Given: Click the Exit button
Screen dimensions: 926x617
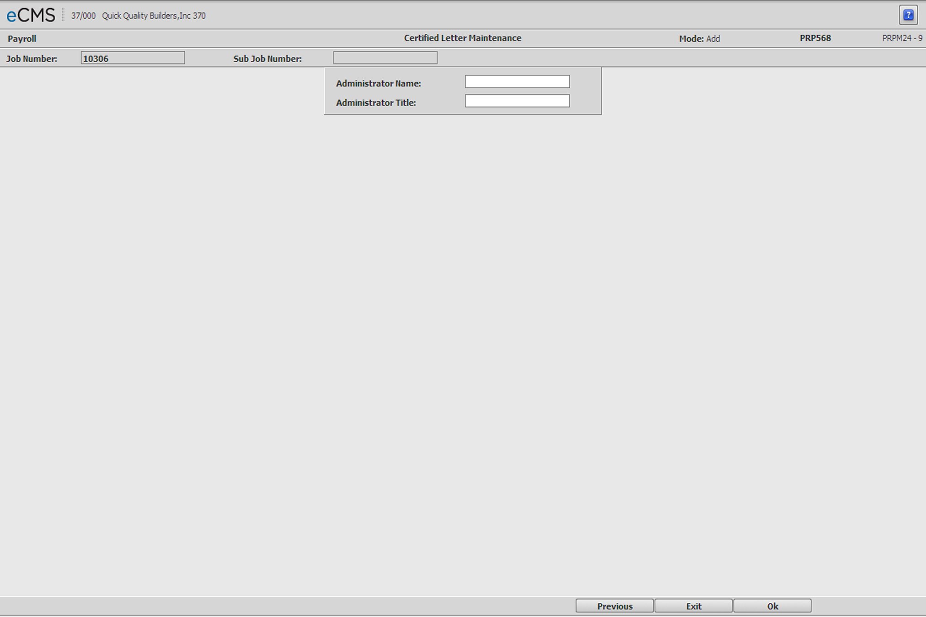Looking at the screenshot, I should coord(693,606).
